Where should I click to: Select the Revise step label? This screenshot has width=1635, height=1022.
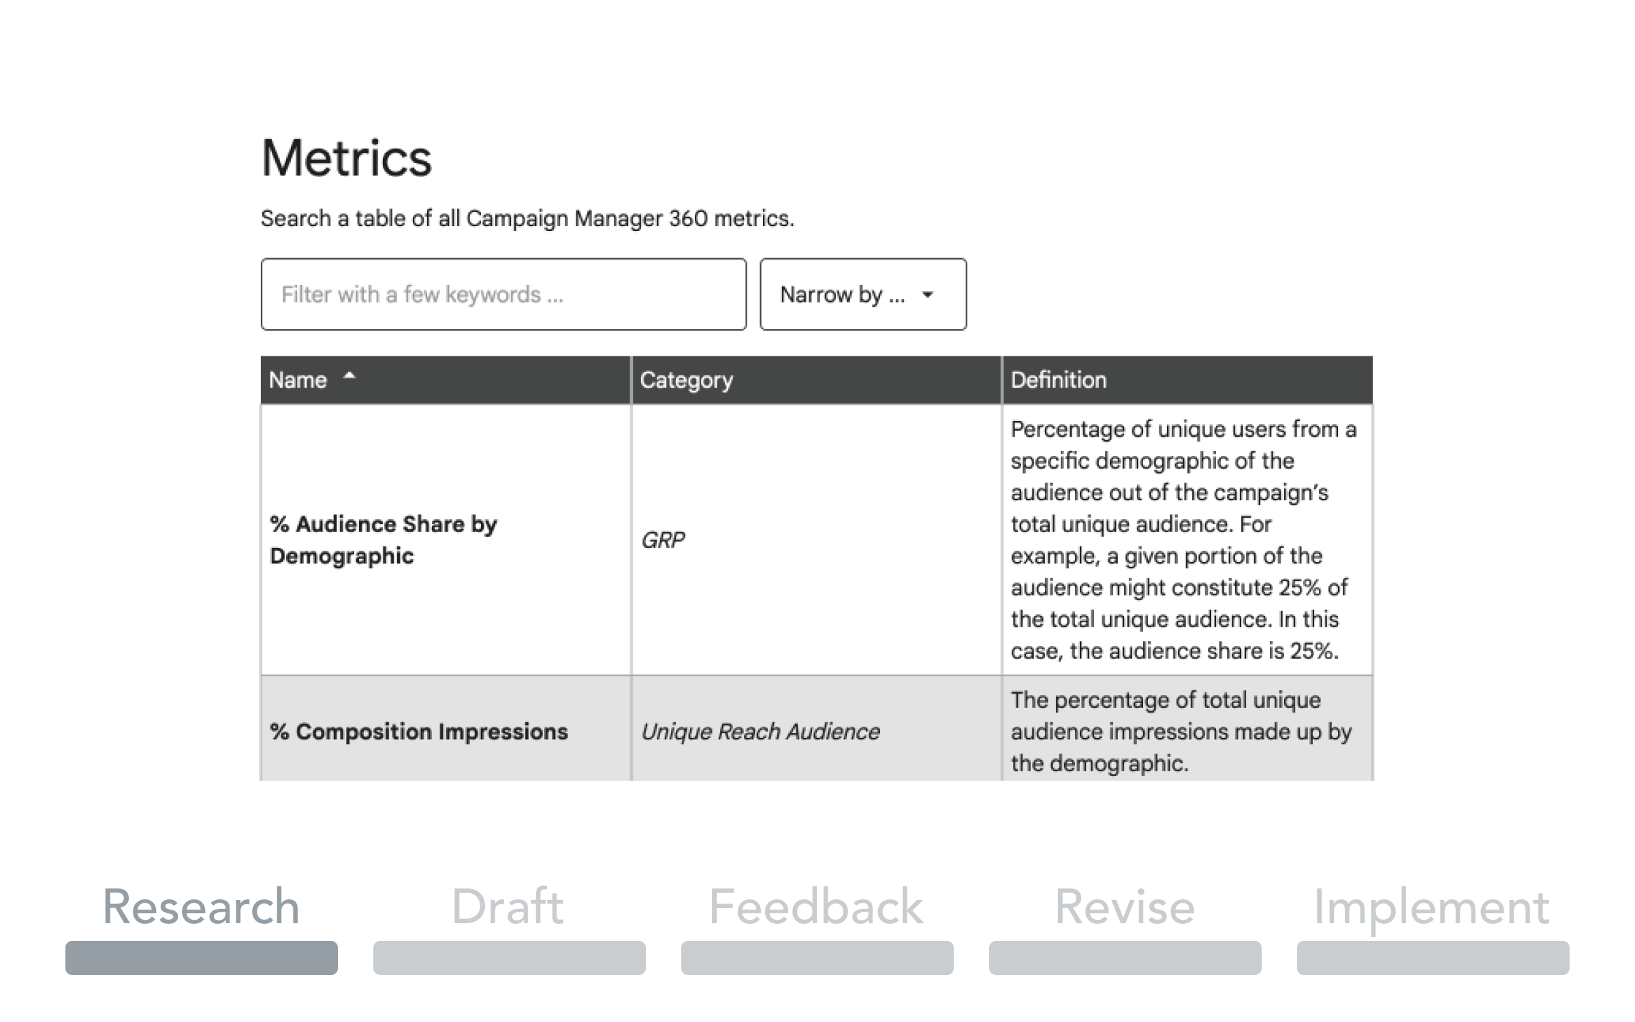(x=1125, y=907)
